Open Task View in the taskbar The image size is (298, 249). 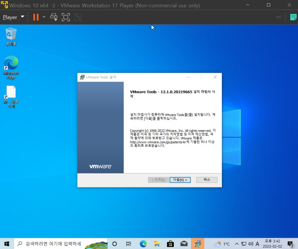pos(128,244)
